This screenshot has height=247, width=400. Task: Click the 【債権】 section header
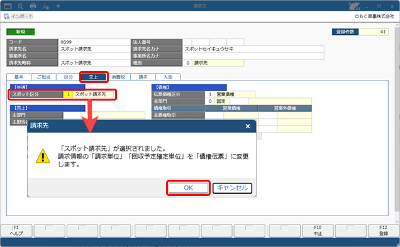[x=189, y=87]
